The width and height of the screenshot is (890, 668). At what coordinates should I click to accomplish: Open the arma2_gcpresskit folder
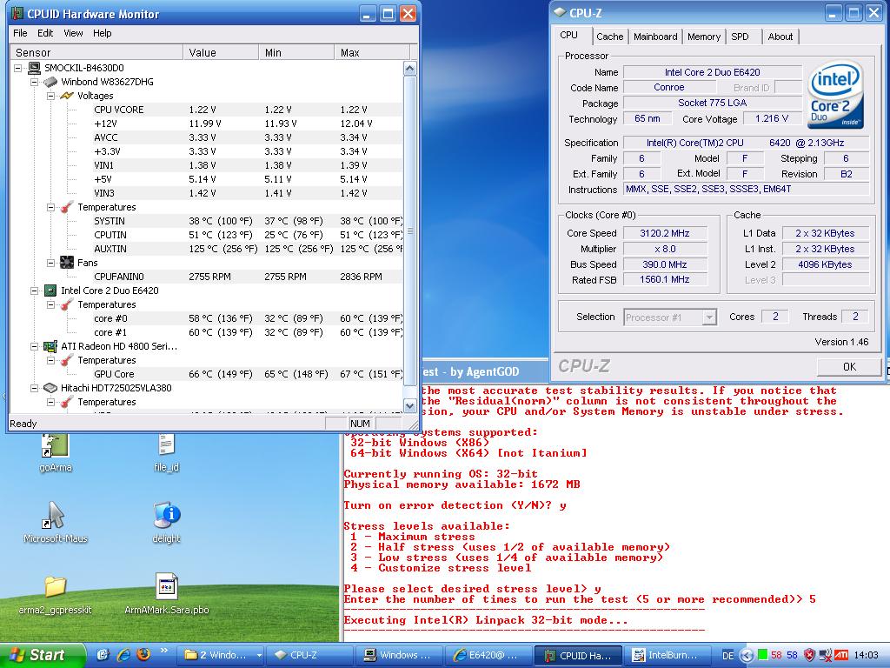tap(55, 595)
